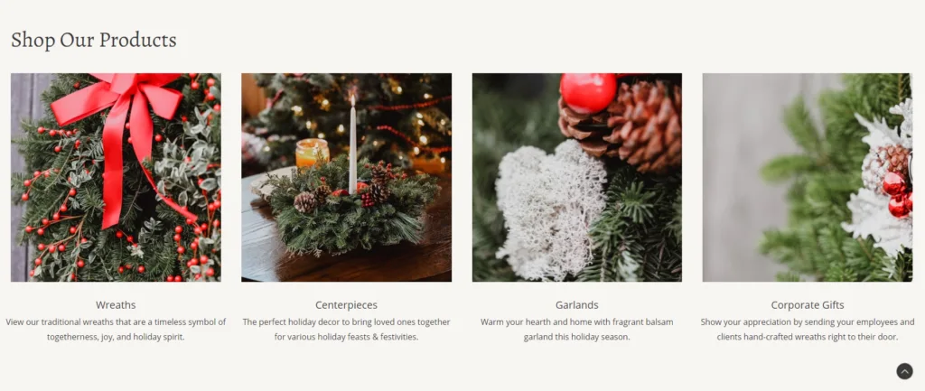This screenshot has height=391, width=925.
Task: Select the Centerpieces description text
Action: [x=346, y=330]
